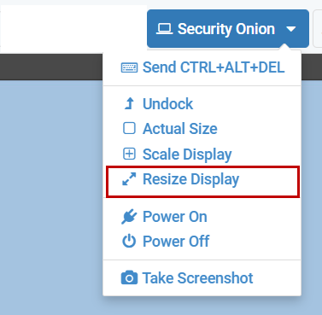322x315 pixels.
Task: Select the highlighted Resize Display entry
Action: tap(202, 182)
